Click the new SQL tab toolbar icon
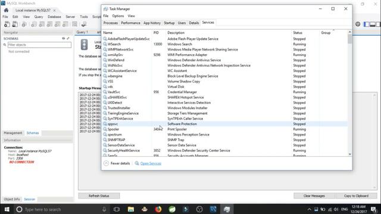The width and height of the screenshot is (381, 214). point(7,24)
